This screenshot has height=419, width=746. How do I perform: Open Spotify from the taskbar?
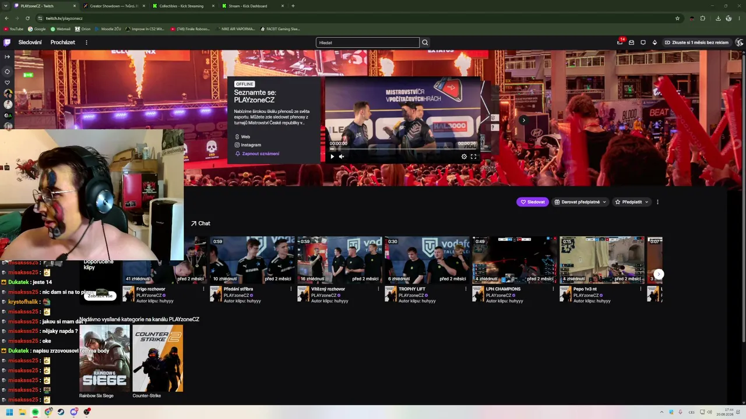pyautogui.click(x=35, y=412)
